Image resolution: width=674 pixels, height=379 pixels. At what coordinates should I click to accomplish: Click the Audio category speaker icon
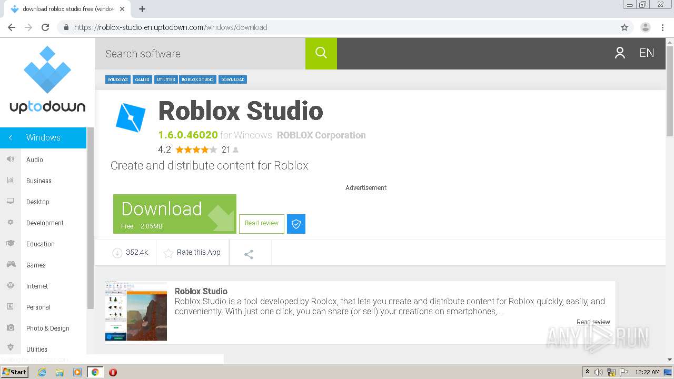[x=10, y=159]
